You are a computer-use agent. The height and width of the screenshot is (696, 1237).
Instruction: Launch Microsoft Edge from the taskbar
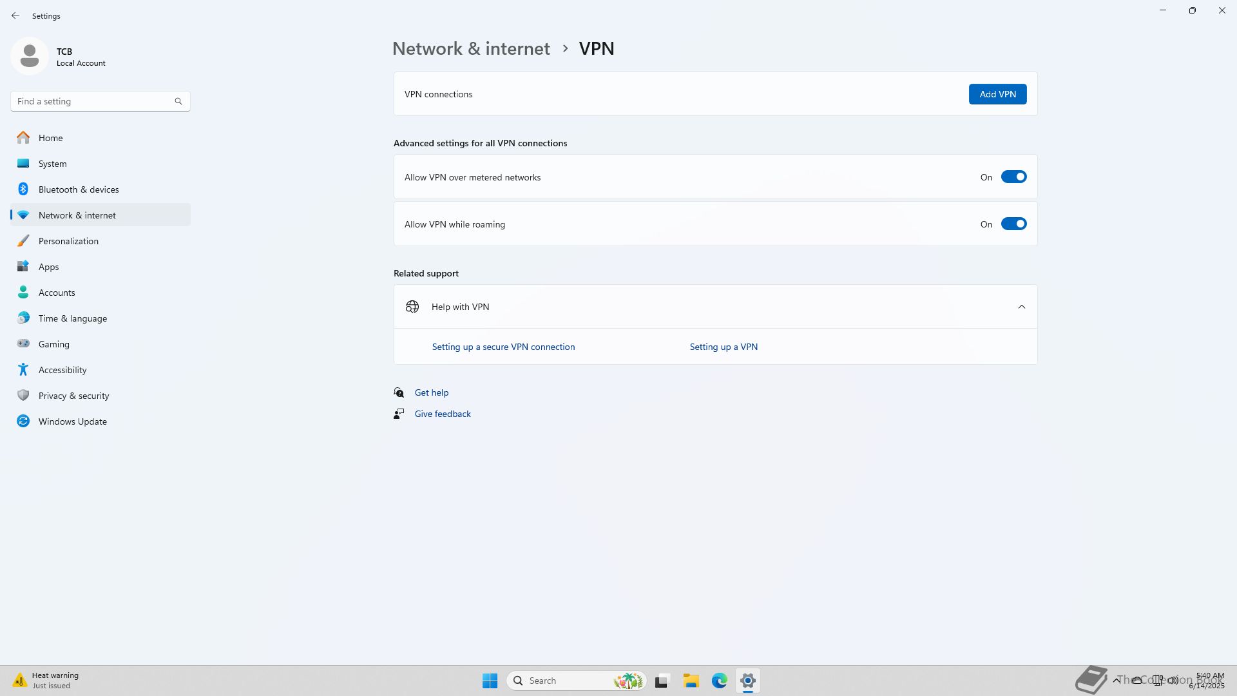[x=720, y=681]
